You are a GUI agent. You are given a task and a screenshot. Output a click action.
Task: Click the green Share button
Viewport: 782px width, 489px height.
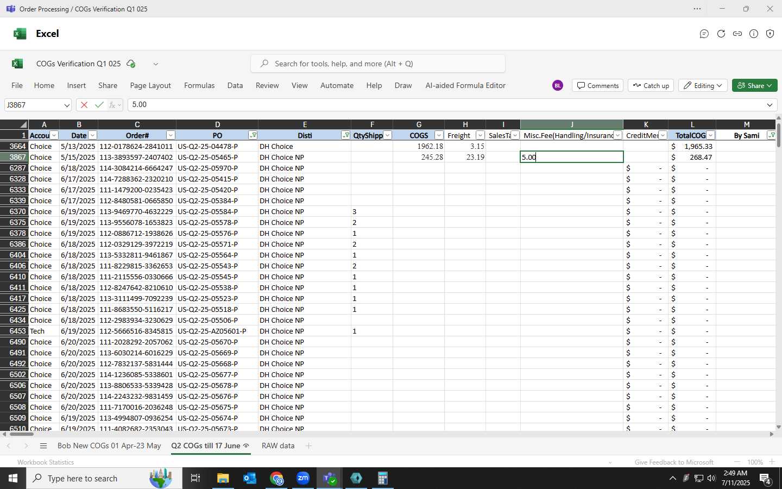[x=755, y=85]
